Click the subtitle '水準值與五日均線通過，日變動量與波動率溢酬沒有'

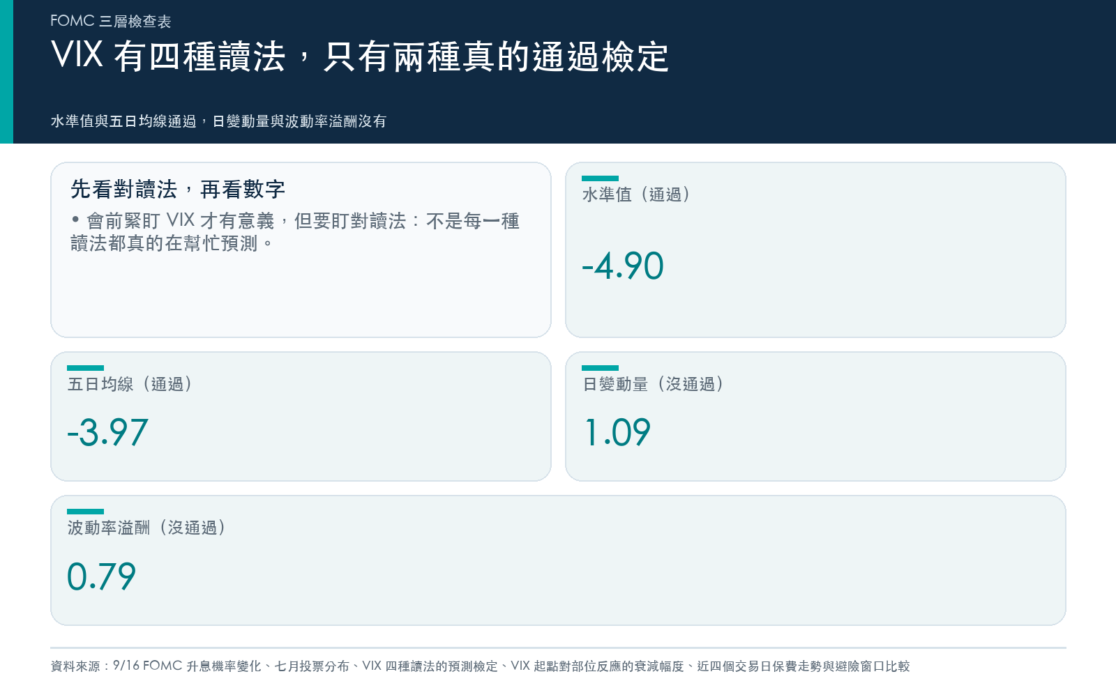(x=218, y=121)
